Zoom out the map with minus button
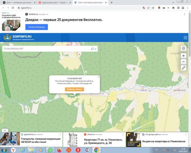This screenshot has width=191, height=153. [183, 62]
